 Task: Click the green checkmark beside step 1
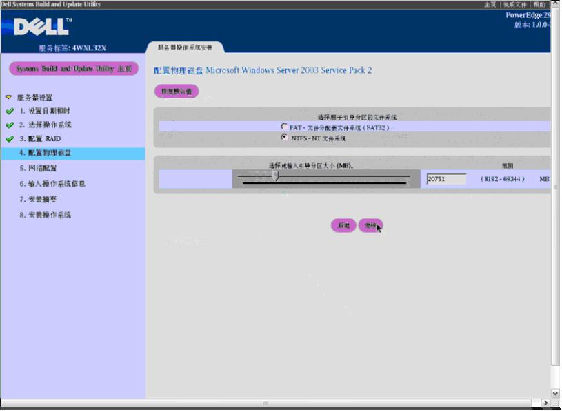pos(10,112)
